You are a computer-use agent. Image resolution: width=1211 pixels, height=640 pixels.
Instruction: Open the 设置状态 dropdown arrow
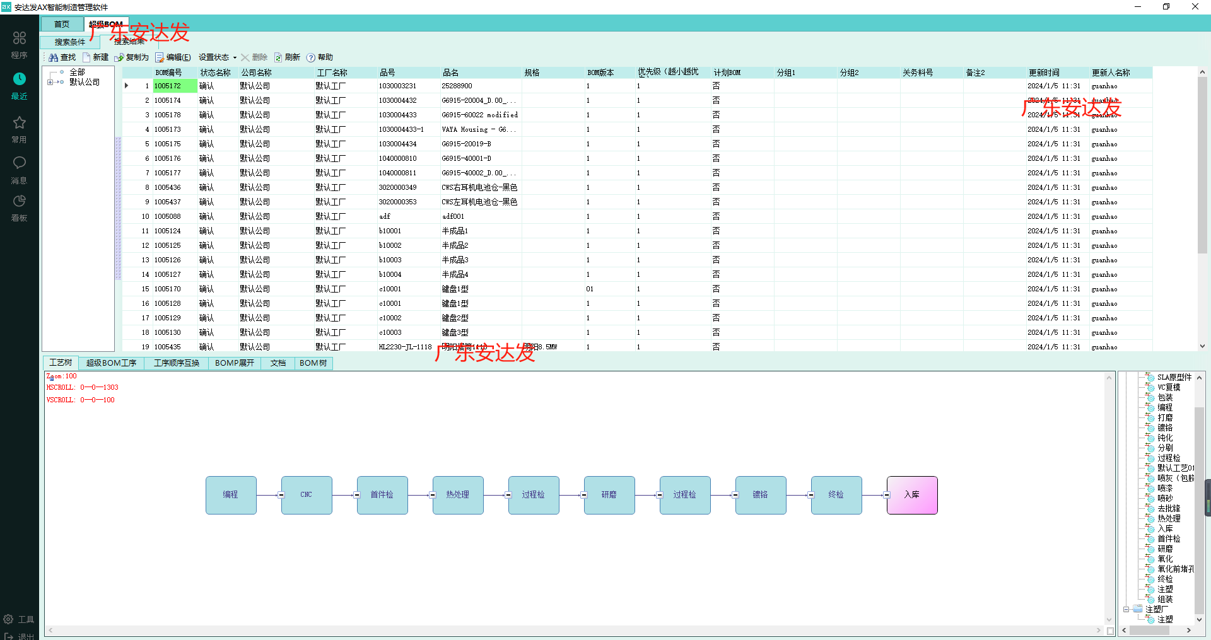coord(235,57)
